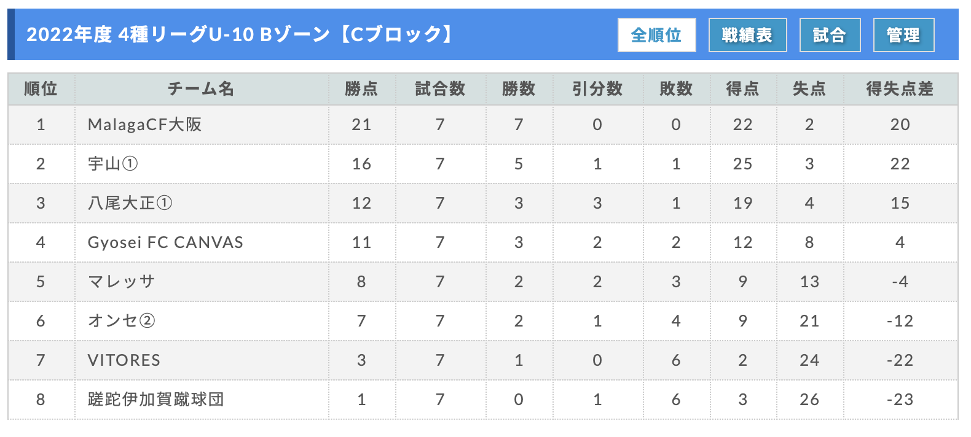Click the 試合数 column header

[x=441, y=89]
